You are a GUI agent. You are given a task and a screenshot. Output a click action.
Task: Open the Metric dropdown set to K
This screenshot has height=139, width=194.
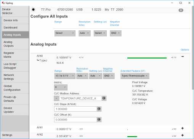[61, 87]
